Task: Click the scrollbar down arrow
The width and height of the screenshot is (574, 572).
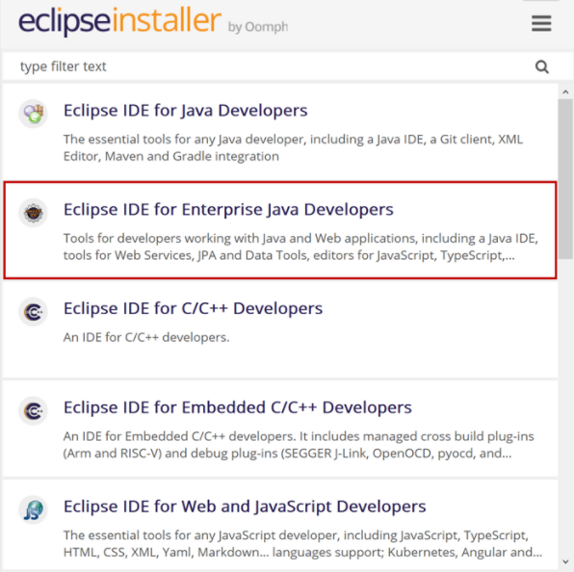Action: (565, 561)
